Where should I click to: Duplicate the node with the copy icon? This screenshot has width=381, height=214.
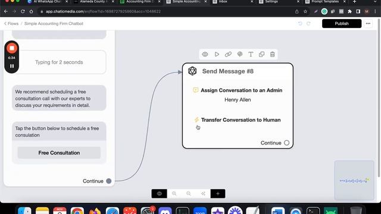click(261, 54)
